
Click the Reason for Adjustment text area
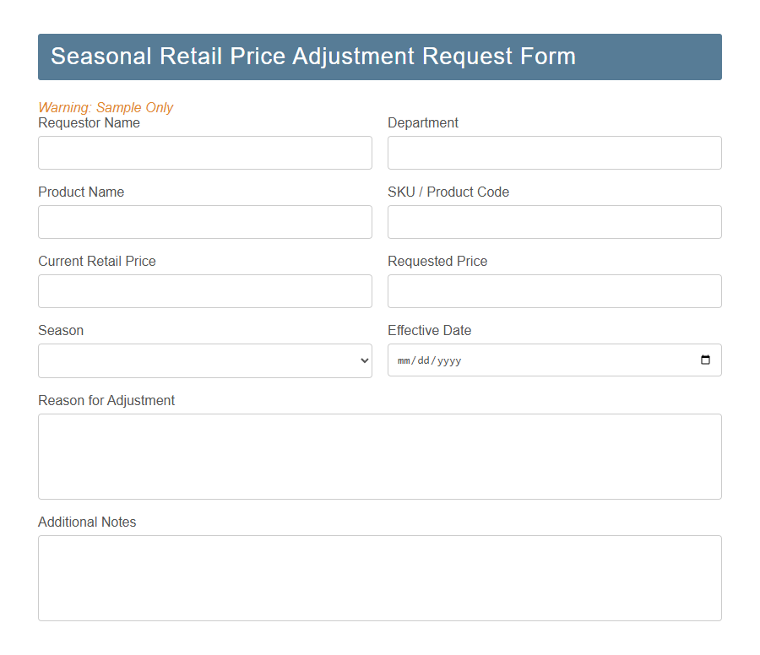pos(379,456)
